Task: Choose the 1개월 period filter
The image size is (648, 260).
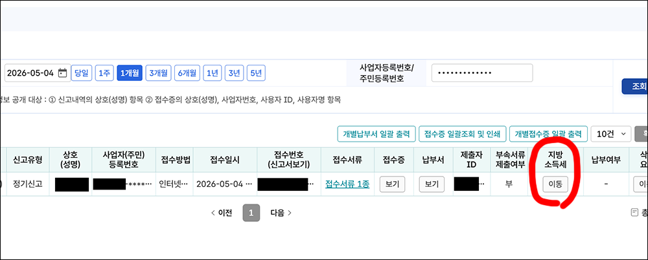Action: click(130, 73)
